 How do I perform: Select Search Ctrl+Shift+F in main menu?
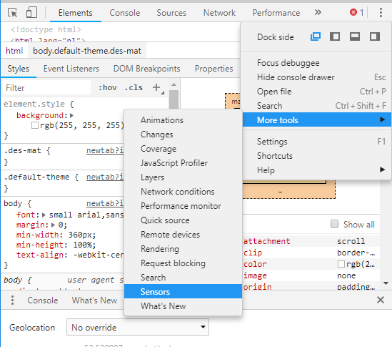tap(316, 105)
